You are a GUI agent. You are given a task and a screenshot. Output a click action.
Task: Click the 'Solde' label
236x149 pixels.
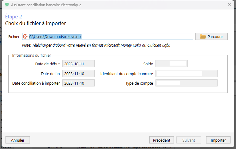(x=148, y=64)
